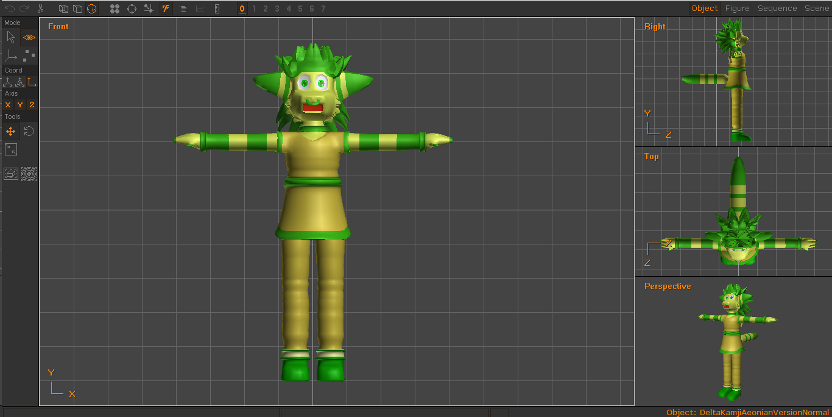The width and height of the screenshot is (832, 417).
Task: Click the list lines toolbar icon
Action: coord(183,9)
